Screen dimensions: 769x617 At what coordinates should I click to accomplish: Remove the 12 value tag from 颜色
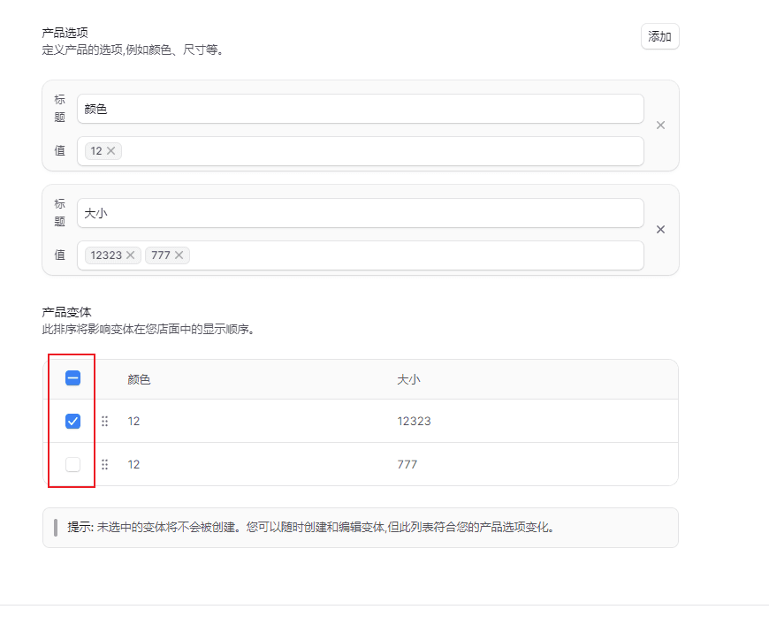pyautogui.click(x=111, y=151)
